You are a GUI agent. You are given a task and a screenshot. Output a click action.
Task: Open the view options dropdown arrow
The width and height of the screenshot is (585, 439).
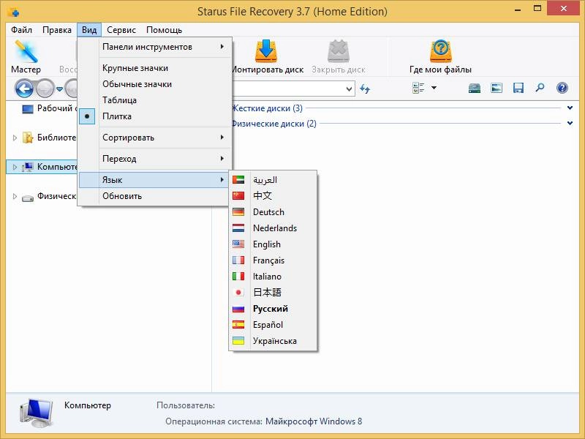[x=434, y=88]
